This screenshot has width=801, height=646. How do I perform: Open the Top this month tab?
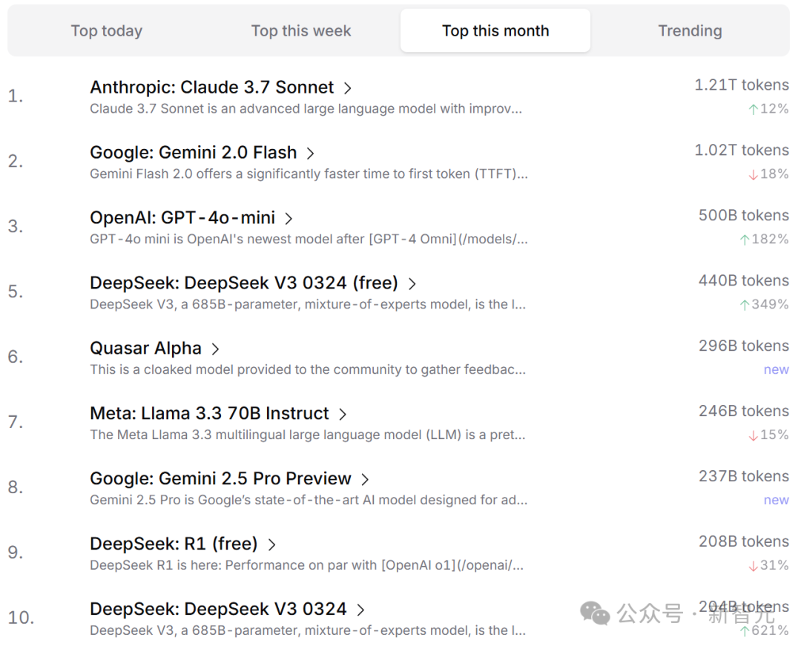pyautogui.click(x=495, y=31)
